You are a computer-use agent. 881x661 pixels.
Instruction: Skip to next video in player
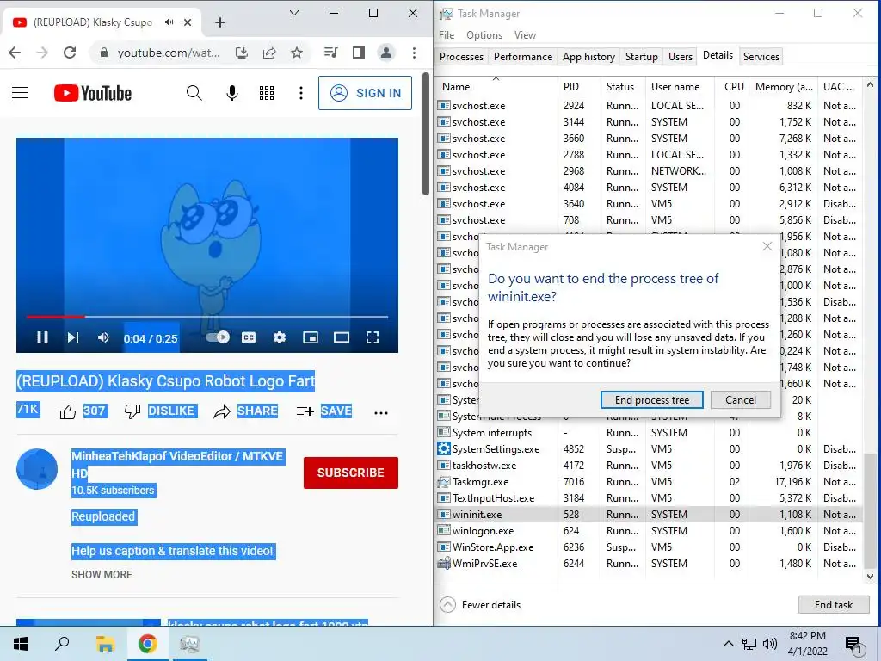[72, 337]
